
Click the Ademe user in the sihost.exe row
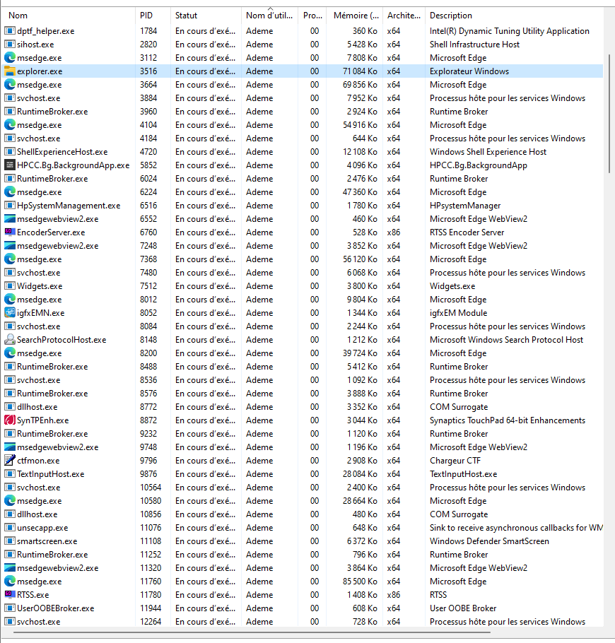pyautogui.click(x=259, y=45)
